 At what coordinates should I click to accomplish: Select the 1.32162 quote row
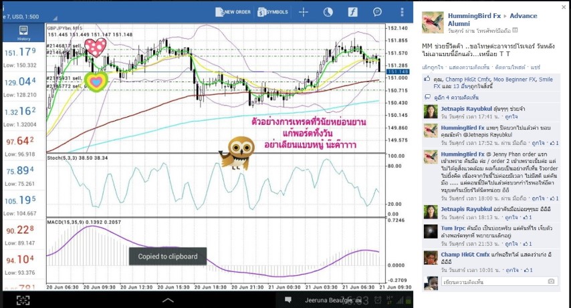23,116
